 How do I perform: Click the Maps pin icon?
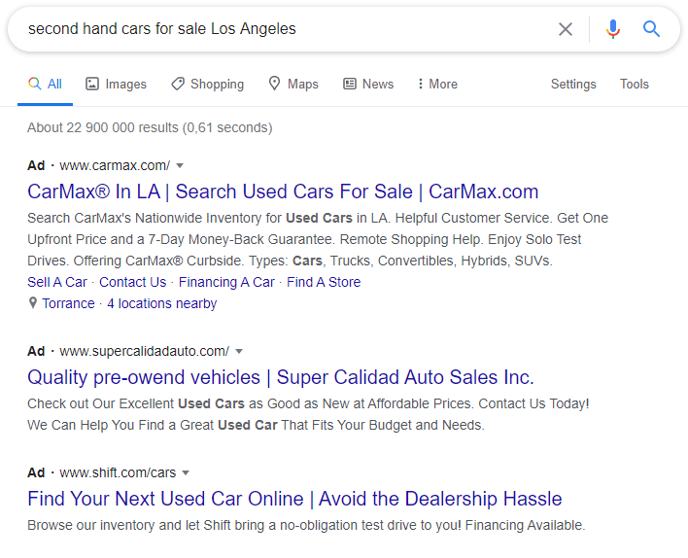(274, 84)
